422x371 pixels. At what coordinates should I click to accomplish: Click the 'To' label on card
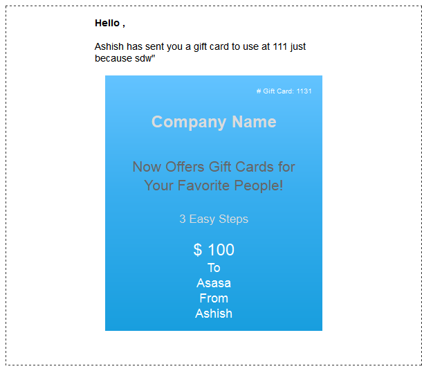tap(214, 268)
